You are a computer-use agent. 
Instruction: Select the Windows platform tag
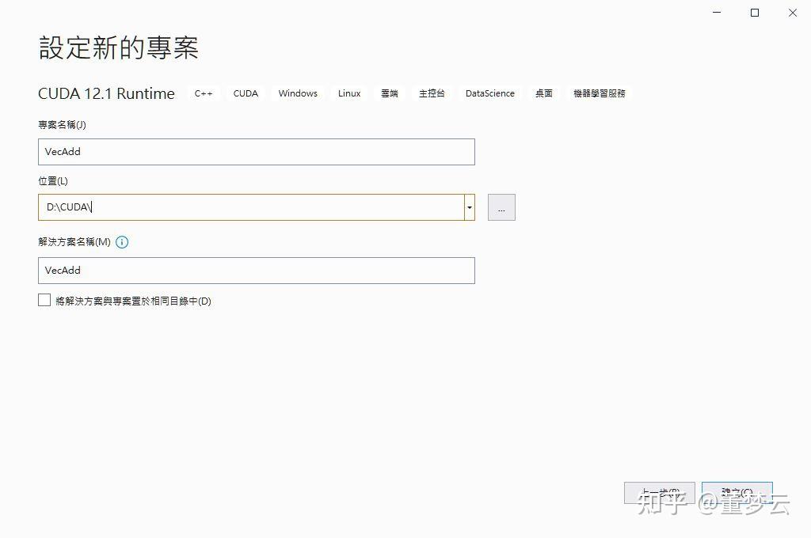[x=297, y=93]
